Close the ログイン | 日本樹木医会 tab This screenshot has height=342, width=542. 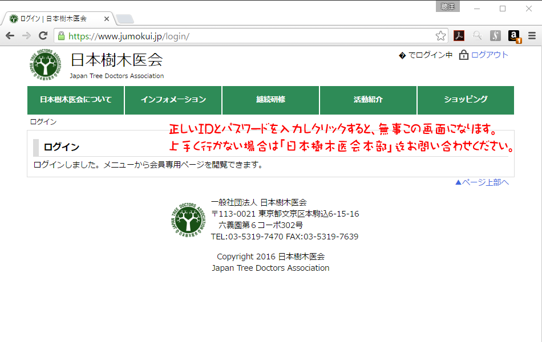click(107, 19)
